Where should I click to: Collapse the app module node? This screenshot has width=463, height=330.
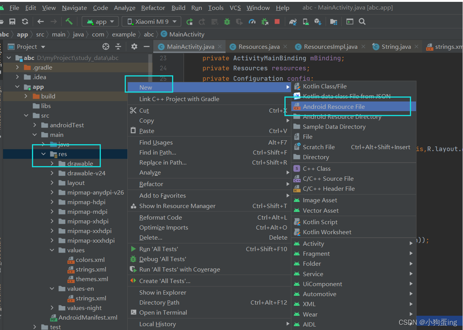pyautogui.click(x=17, y=87)
